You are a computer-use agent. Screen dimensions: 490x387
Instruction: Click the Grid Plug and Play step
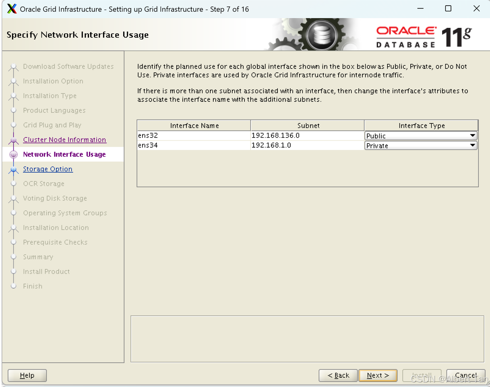52,125
